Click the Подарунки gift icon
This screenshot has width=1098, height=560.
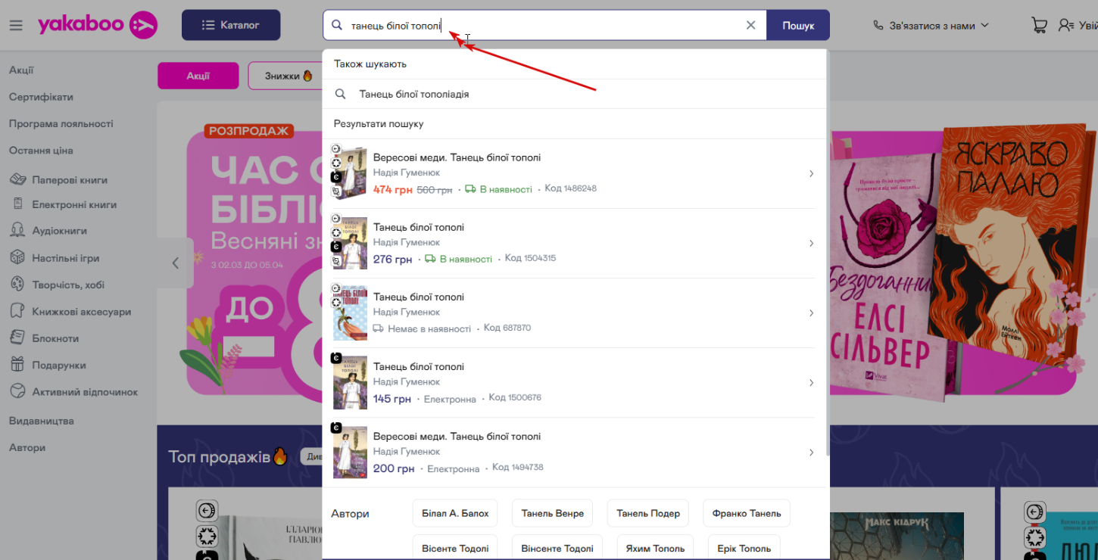(x=17, y=365)
